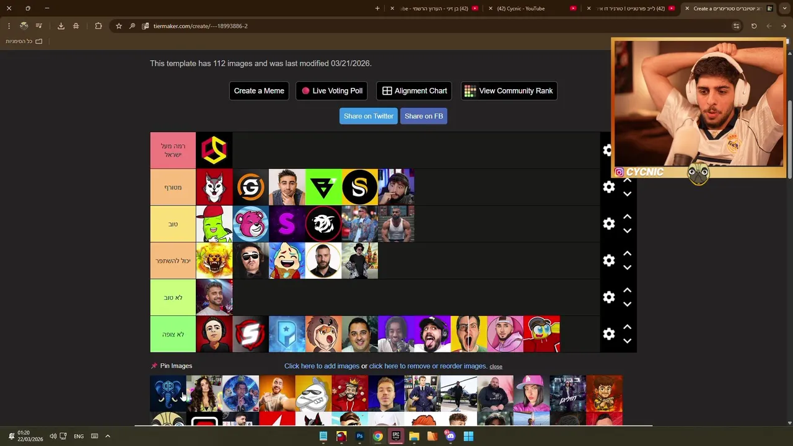Share the tier list on FB

(x=424, y=116)
